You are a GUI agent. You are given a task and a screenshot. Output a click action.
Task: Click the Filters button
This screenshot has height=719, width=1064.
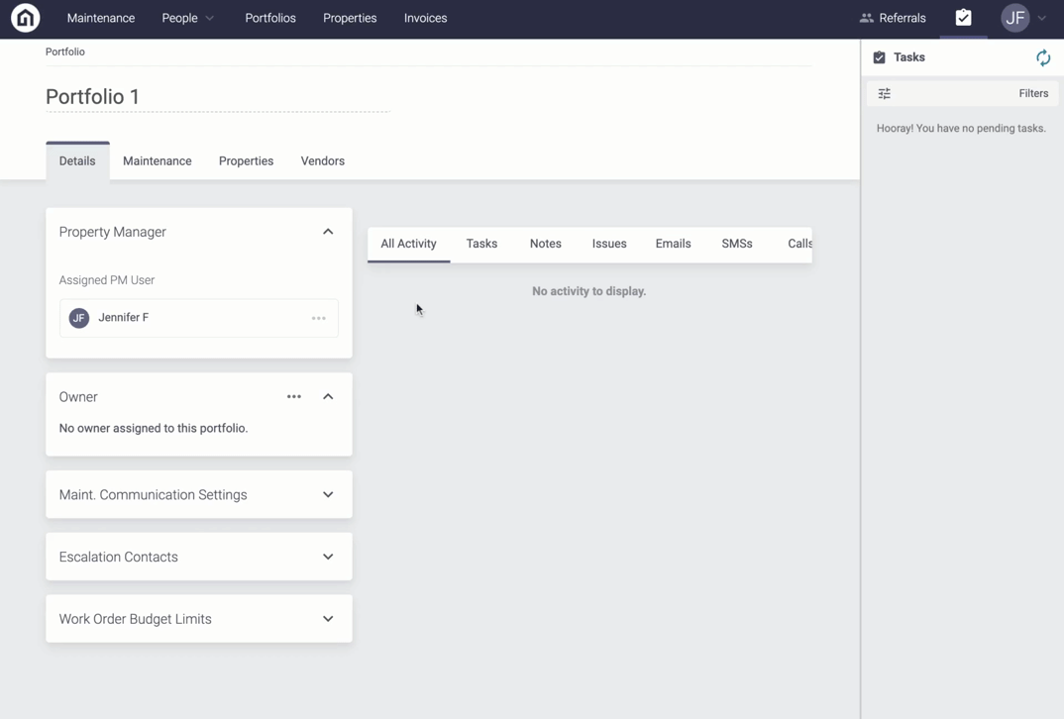click(x=1033, y=94)
